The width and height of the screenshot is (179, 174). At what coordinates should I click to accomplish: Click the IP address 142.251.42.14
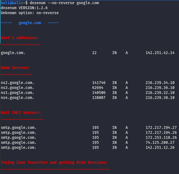pyautogui.click(x=160, y=53)
